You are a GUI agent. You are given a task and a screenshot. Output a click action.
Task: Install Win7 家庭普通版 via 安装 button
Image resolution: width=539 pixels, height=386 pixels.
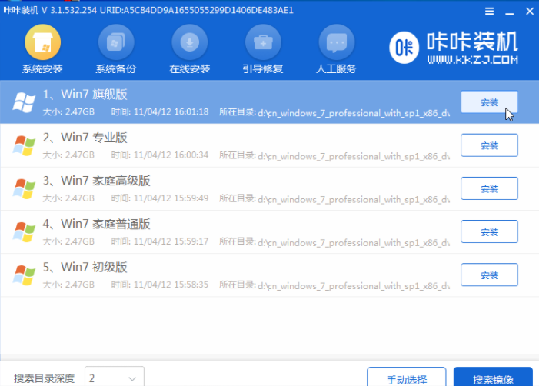[x=488, y=231]
